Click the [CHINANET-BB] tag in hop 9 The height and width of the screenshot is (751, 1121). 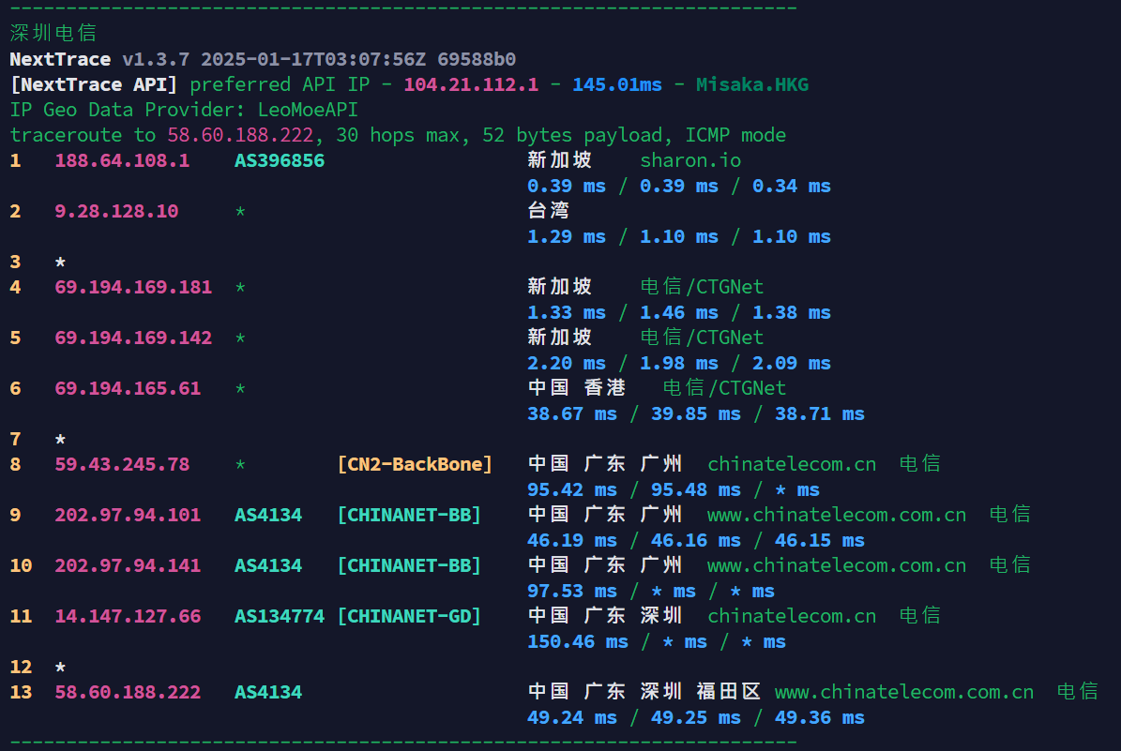coord(409,515)
